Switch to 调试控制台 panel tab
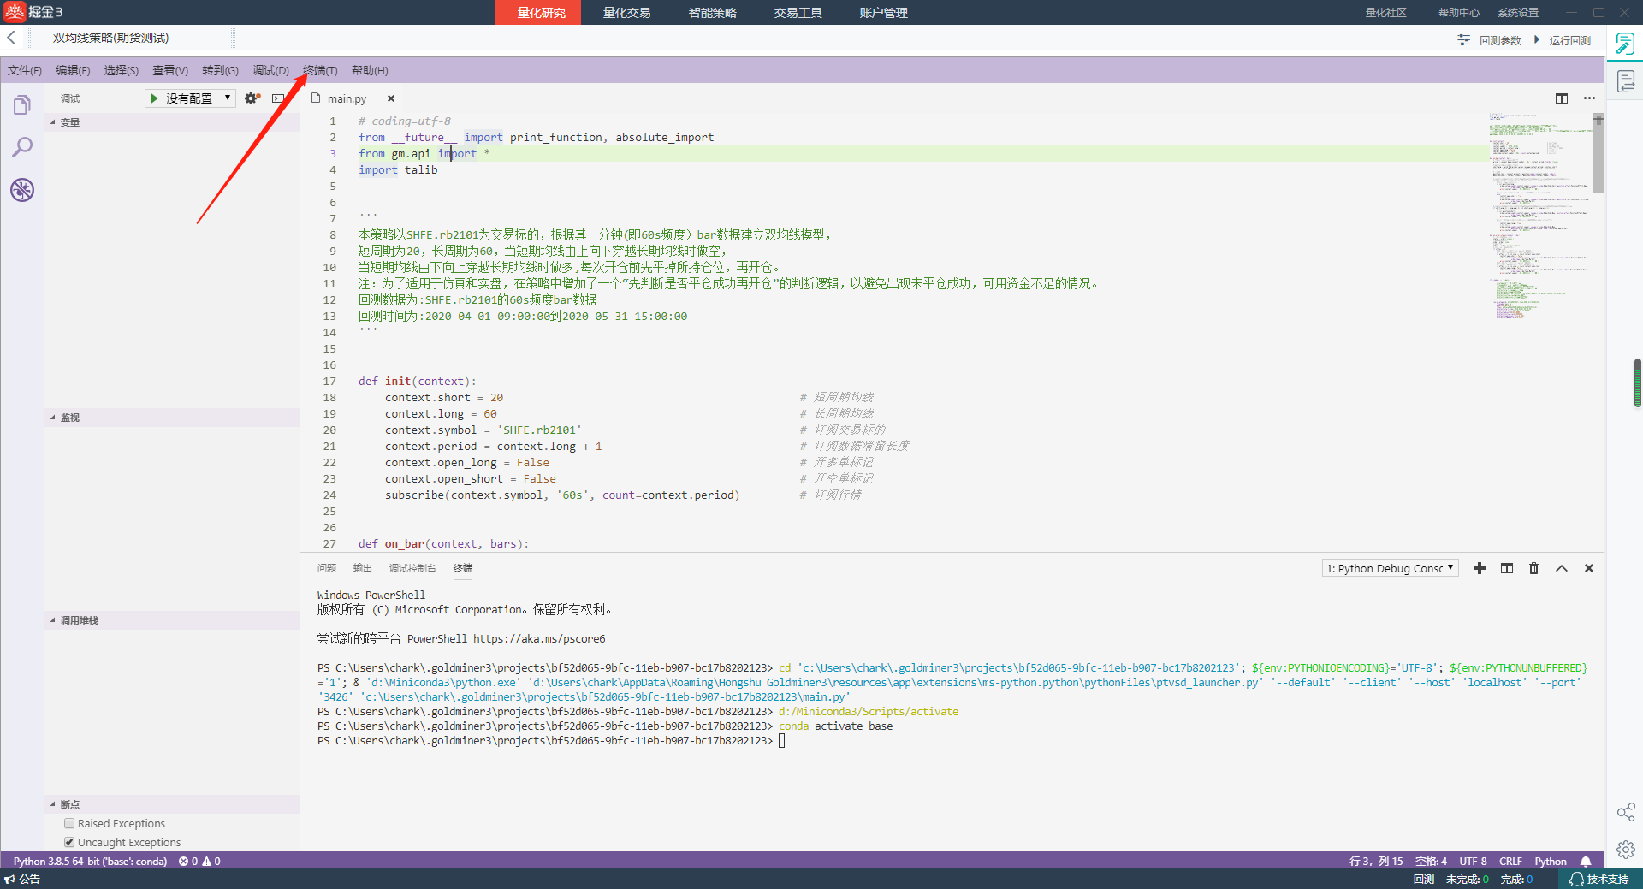Viewport: 1643px width, 889px height. pos(412,568)
